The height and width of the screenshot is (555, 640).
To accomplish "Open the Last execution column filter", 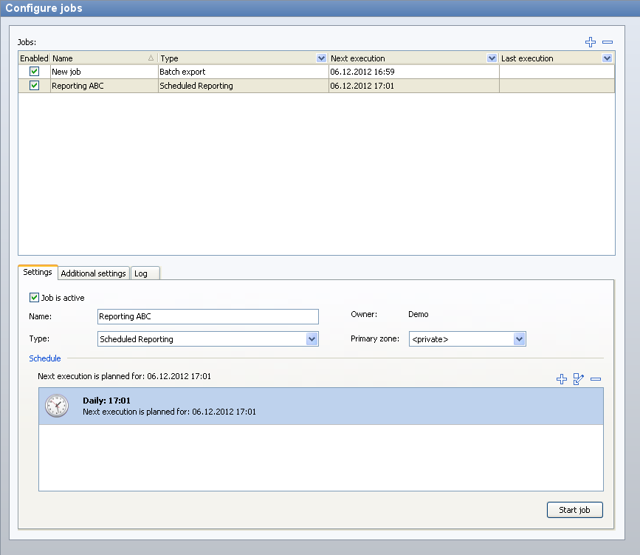I will tap(607, 58).
